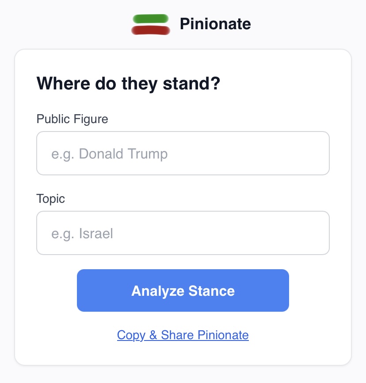Click the "e.g. Israel" placeholder text
366x383 pixels.
(x=82, y=233)
